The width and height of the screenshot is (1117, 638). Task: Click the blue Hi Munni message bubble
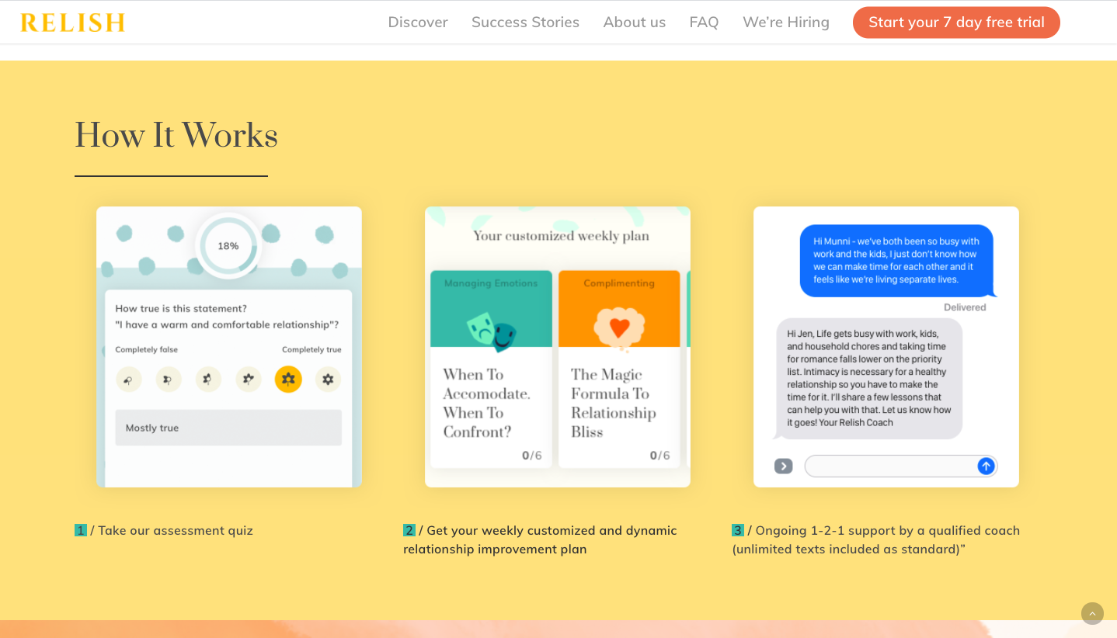pos(897,261)
